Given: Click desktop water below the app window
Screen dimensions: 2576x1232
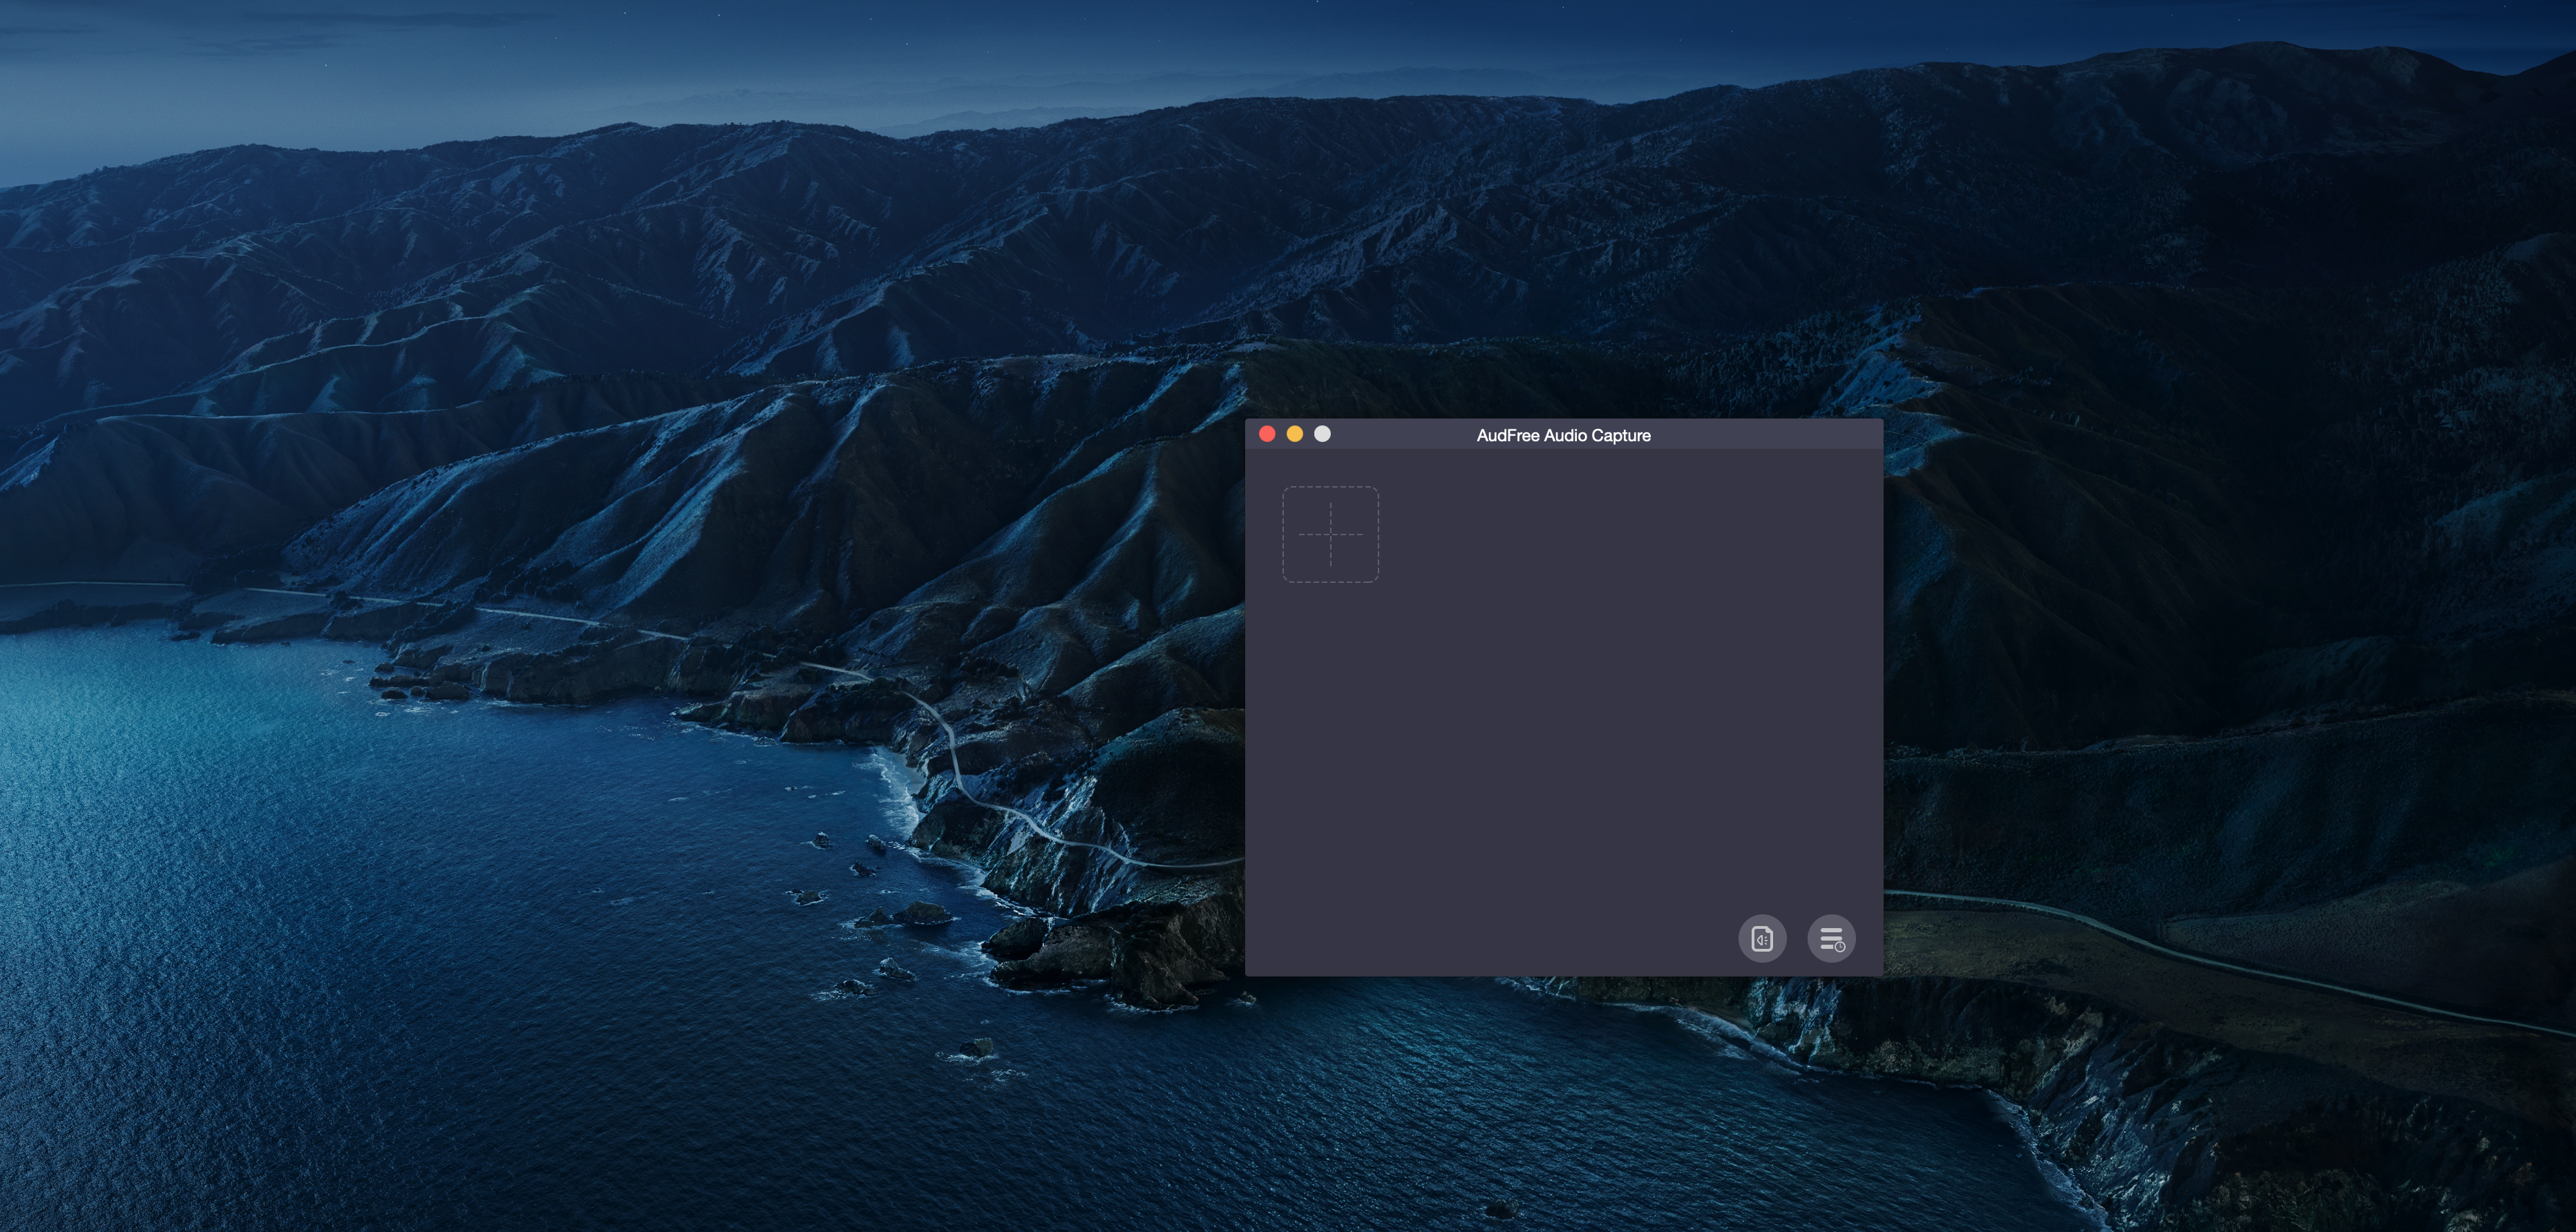Looking at the screenshot, I should click(x=1500, y=1099).
